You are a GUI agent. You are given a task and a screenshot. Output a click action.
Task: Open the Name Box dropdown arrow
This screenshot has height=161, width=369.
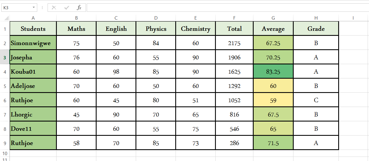34,8
